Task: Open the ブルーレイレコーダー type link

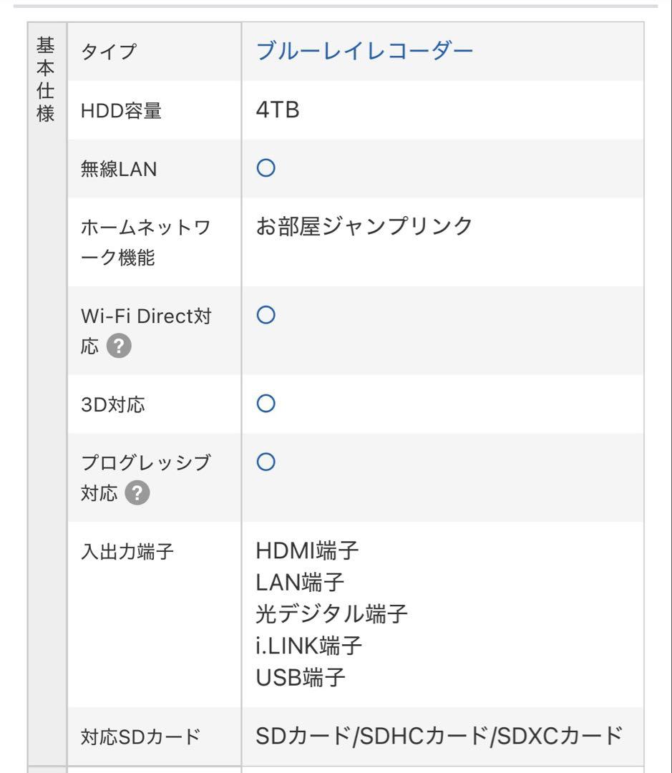Action: click(x=364, y=51)
